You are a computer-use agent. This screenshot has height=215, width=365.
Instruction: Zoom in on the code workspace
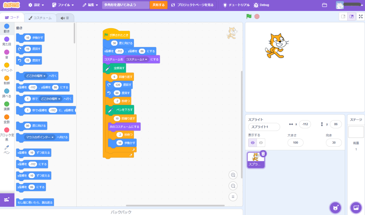tap(233, 175)
